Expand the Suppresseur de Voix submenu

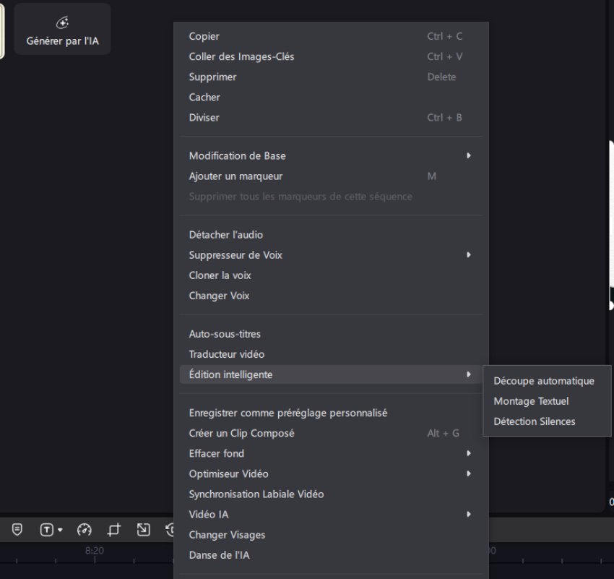point(331,255)
